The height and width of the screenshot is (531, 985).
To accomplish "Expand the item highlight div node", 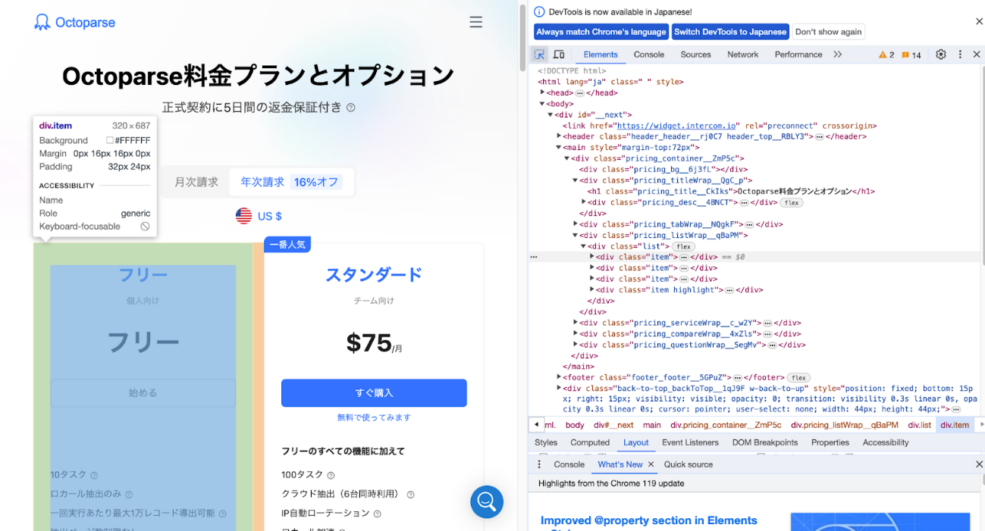I will tap(592, 290).
